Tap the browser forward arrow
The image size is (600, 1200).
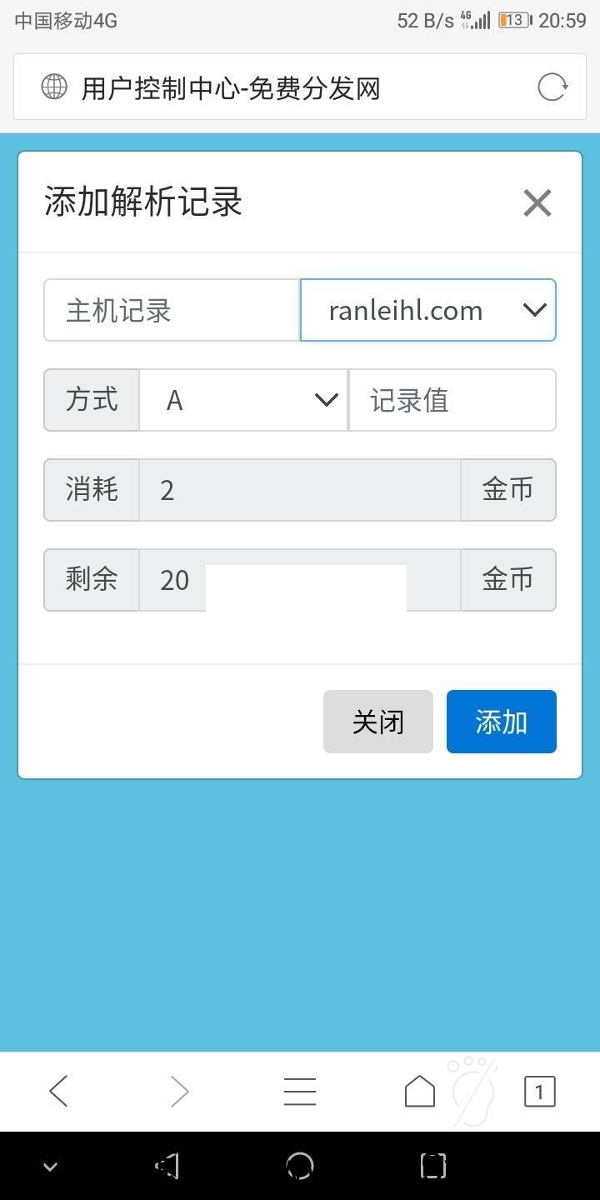pos(179,1091)
